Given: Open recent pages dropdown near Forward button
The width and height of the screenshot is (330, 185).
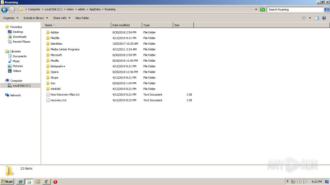Looking at the screenshot, I should coord(16,10).
